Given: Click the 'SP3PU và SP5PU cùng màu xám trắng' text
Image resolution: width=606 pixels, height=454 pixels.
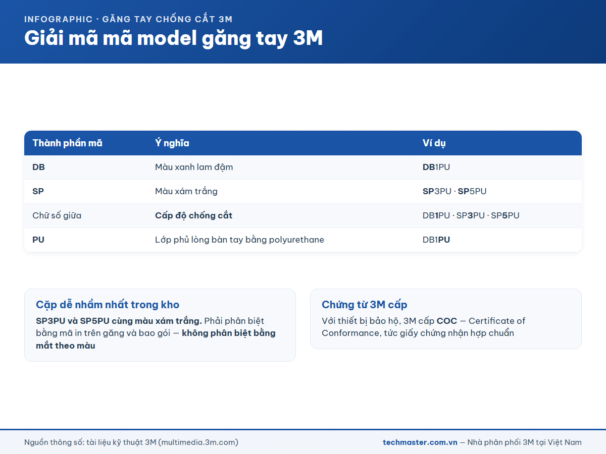Looking at the screenshot, I should [119, 321].
